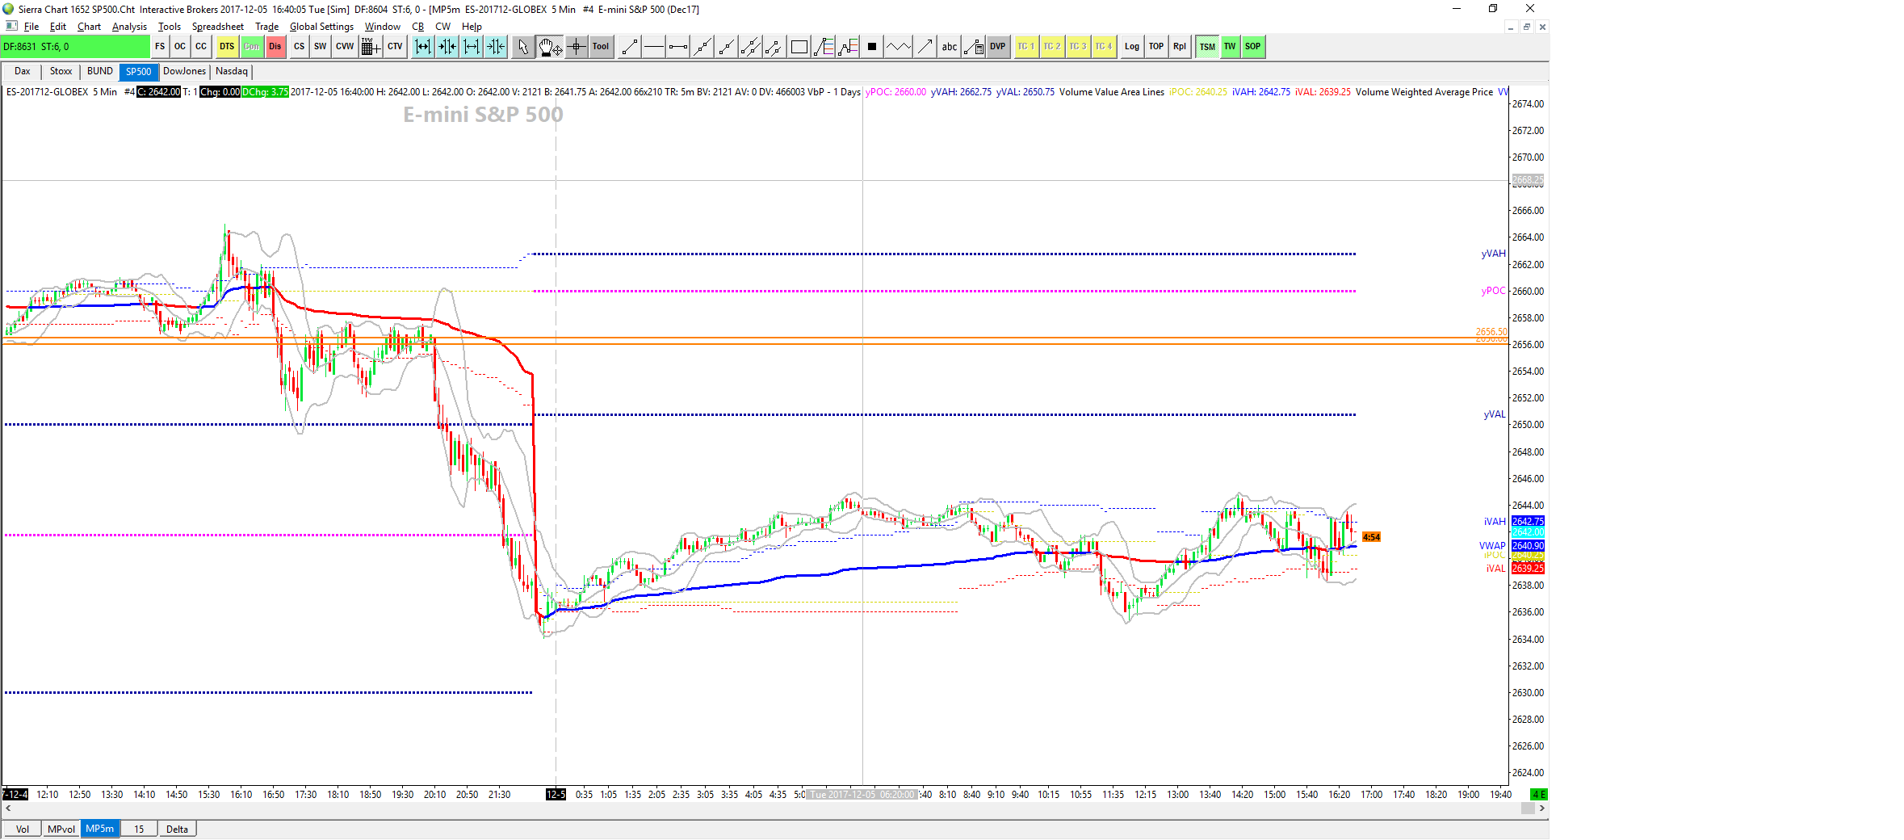Click the green DF:8631 status field

point(75,47)
